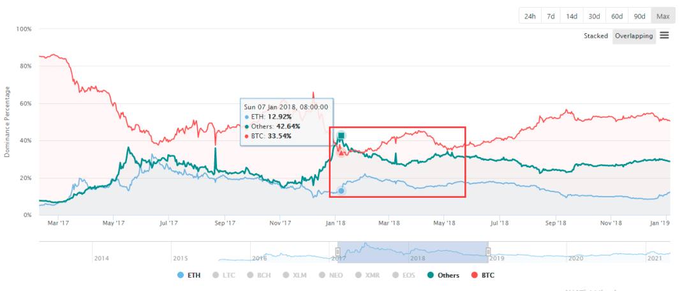Choose the 90d range button
689x291 pixels.
(x=640, y=16)
